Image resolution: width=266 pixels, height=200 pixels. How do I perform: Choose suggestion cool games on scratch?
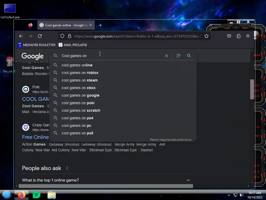tap(123, 110)
